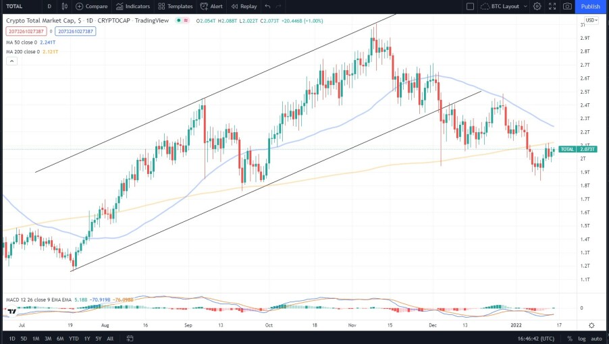Start bar Replay mode
This screenshot has height=344, width=609.
(244, 6)
